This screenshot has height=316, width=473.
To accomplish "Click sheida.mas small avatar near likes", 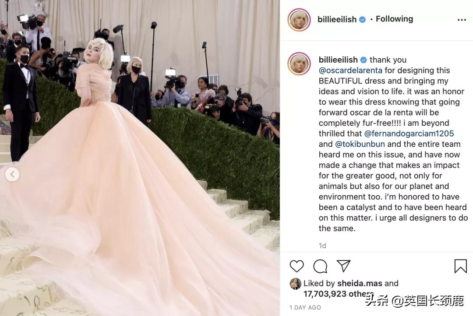I will [x=295, y=284].
